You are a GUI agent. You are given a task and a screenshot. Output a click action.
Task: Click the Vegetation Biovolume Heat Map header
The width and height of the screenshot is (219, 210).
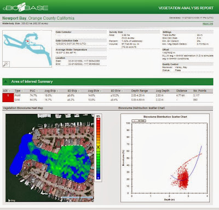tap(23, 108)
